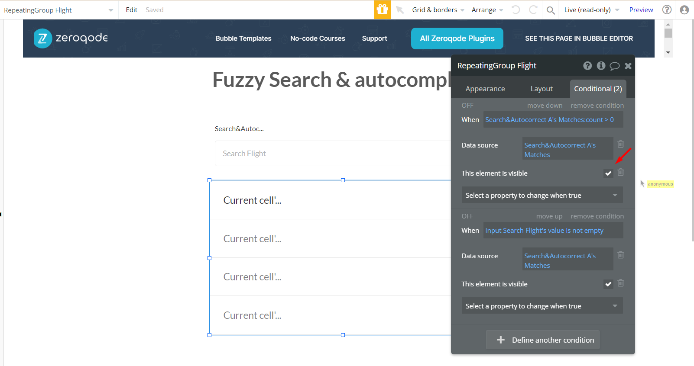694x366 pixels.
Task: Click 'remove condition' on first condition
Action: click(x=597, y=106)
